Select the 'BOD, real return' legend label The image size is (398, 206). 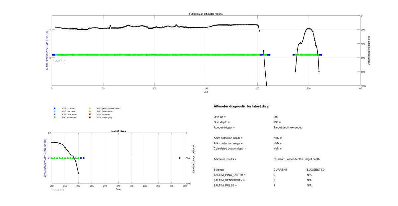[x=69, y=117]
